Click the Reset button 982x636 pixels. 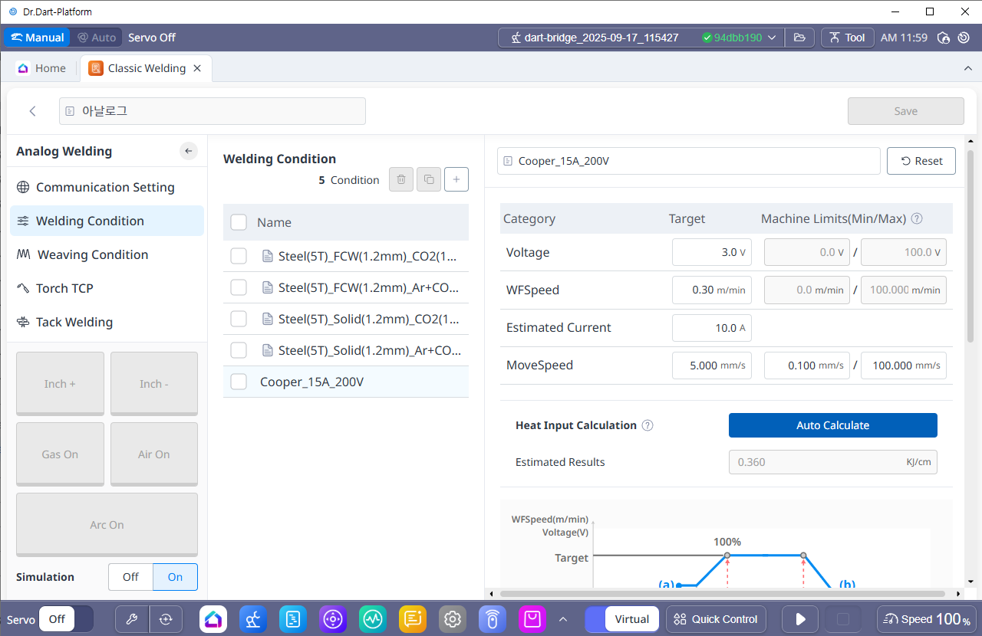[x=921, y=161]
